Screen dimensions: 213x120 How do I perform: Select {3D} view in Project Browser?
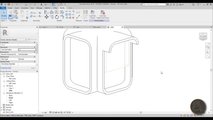pos(11,91)
